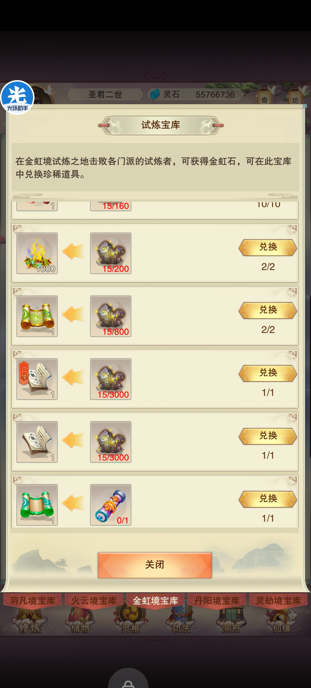Switch to the 羽凡境宝库 tab
This screenshot has width=311, height=688.
(x=32, y=601)
